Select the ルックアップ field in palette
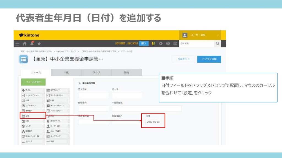Viewport: 282px width, 158px height. click(x=58, y=136)
